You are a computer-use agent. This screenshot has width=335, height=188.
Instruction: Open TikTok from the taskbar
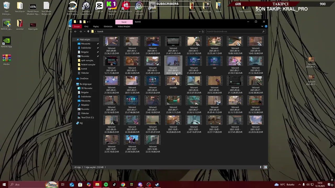click(x=114, y=185)
